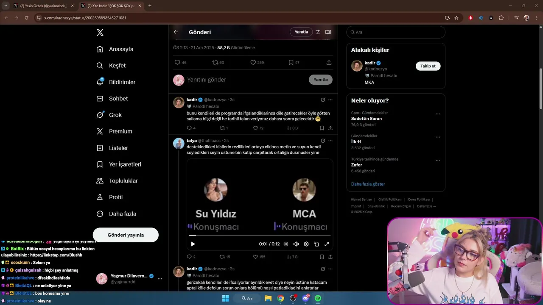Open more menu for Zafer trend

click(438, 161)
